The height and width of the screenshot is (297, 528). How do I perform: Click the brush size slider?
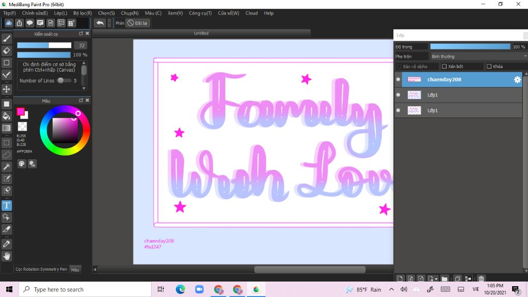point(44,45)
